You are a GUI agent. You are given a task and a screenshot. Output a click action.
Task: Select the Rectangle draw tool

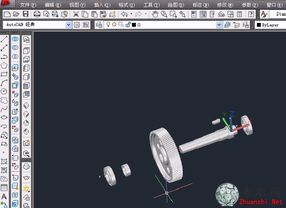(x=4, y=74)
